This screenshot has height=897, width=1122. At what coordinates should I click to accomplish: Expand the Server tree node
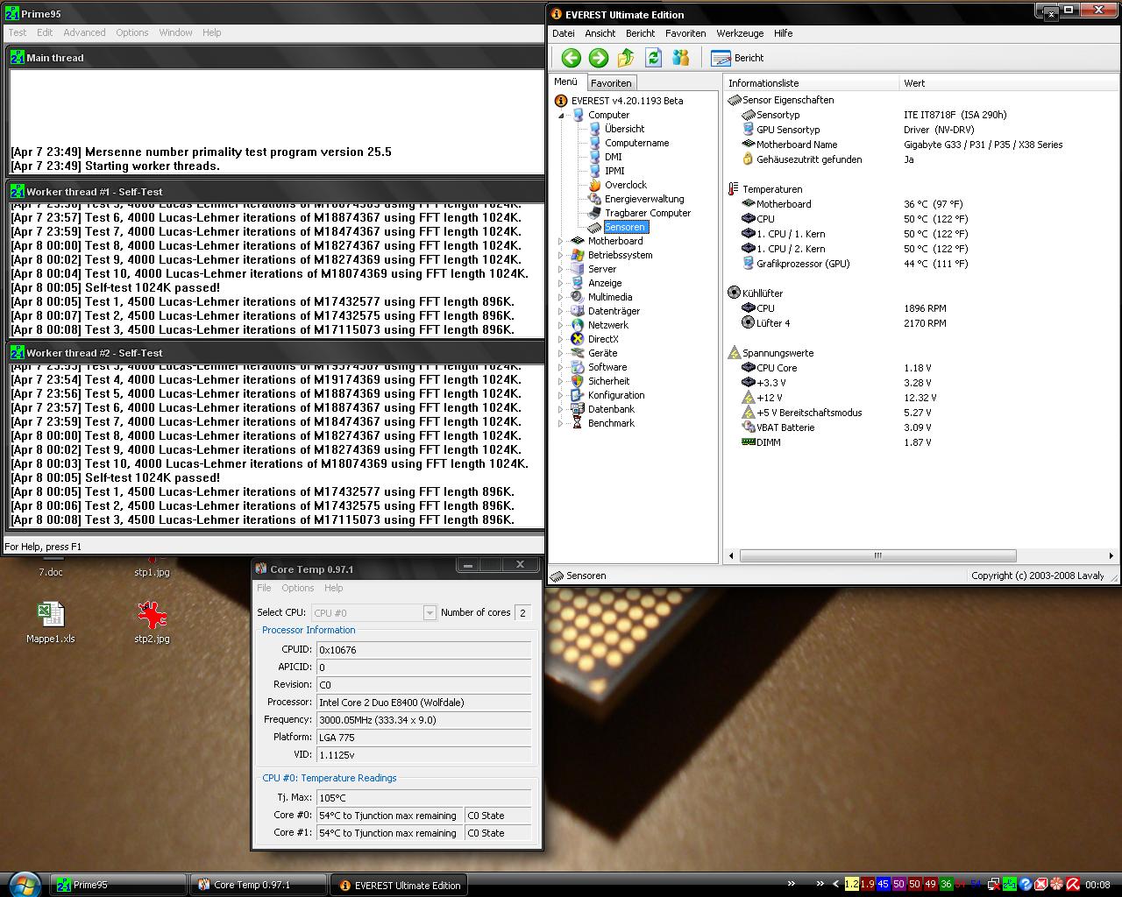point(561,269)
